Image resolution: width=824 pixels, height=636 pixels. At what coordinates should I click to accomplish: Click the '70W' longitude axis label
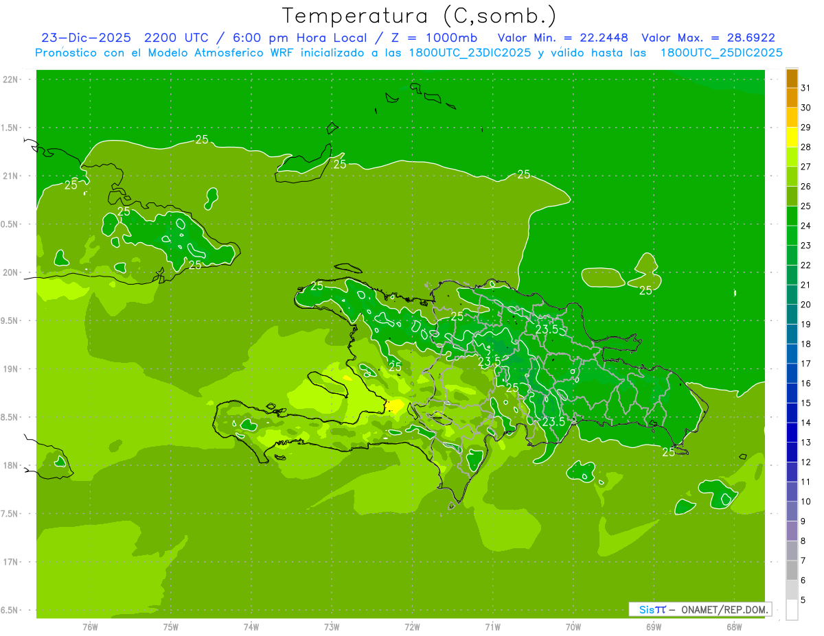pyautogui.click(x=573, y=626)
